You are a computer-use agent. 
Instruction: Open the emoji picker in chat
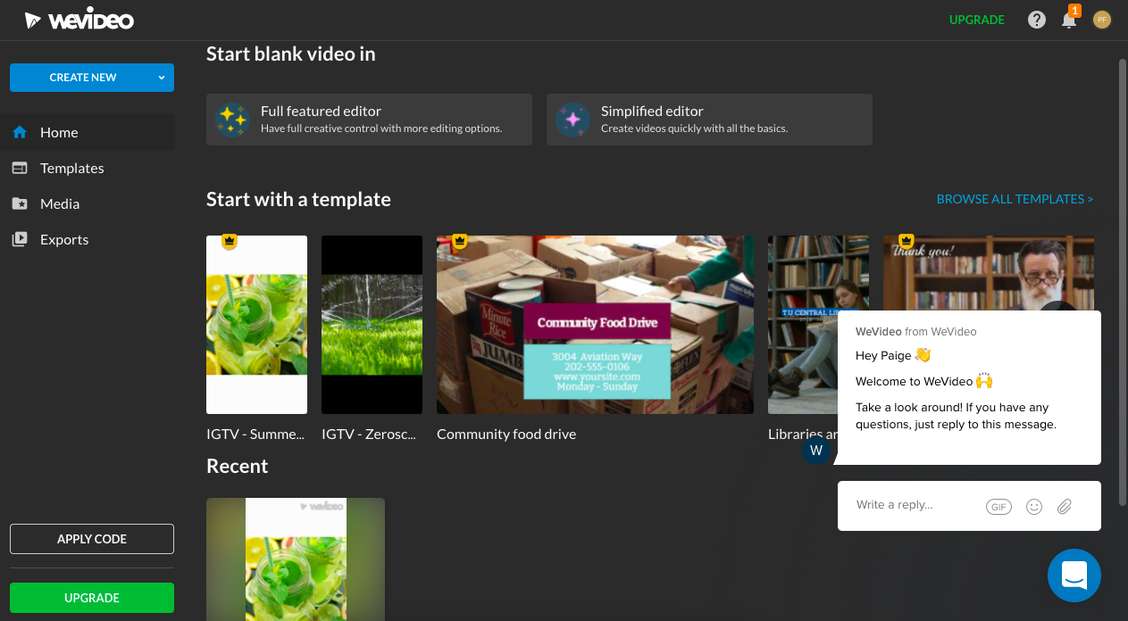(1034, 507)
